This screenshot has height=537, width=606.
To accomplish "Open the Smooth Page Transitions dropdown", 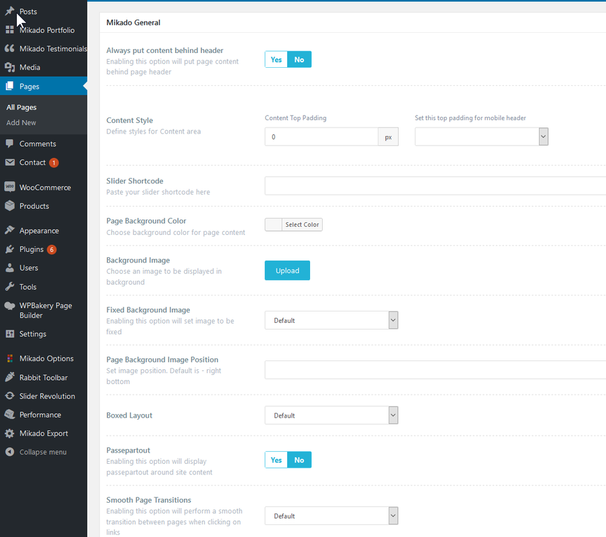I will tap(332, 516).
